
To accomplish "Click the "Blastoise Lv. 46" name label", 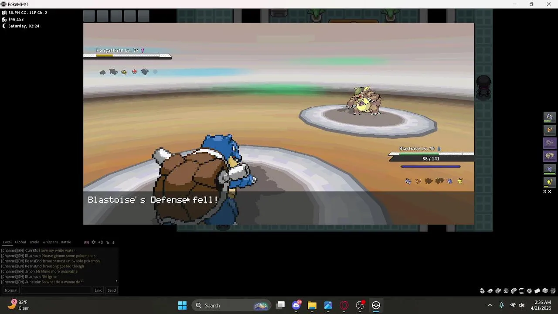I will click(x=417, y=149).
